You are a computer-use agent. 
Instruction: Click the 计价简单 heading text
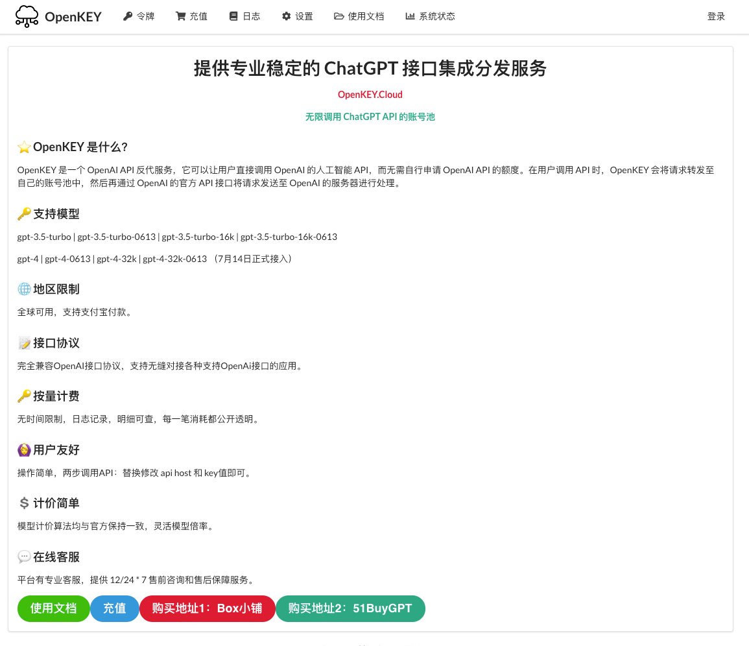[56, 503]
